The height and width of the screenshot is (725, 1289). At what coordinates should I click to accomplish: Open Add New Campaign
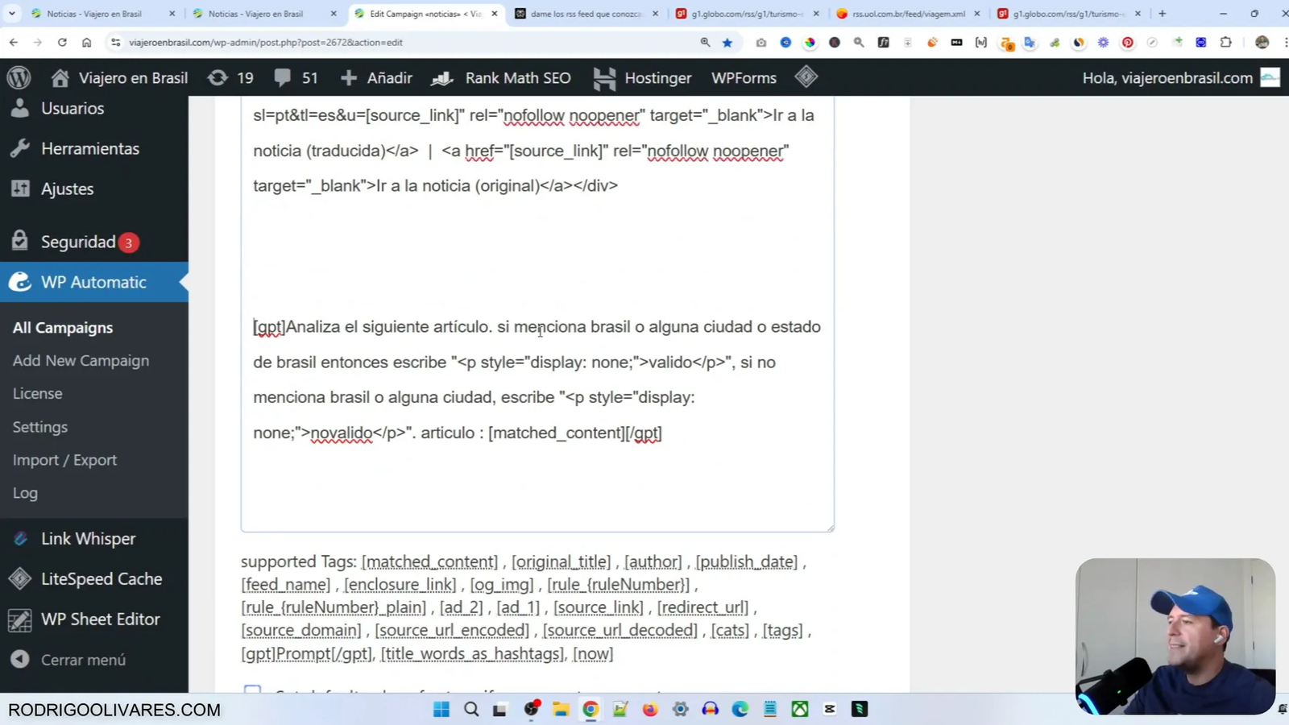coord(81,360)
